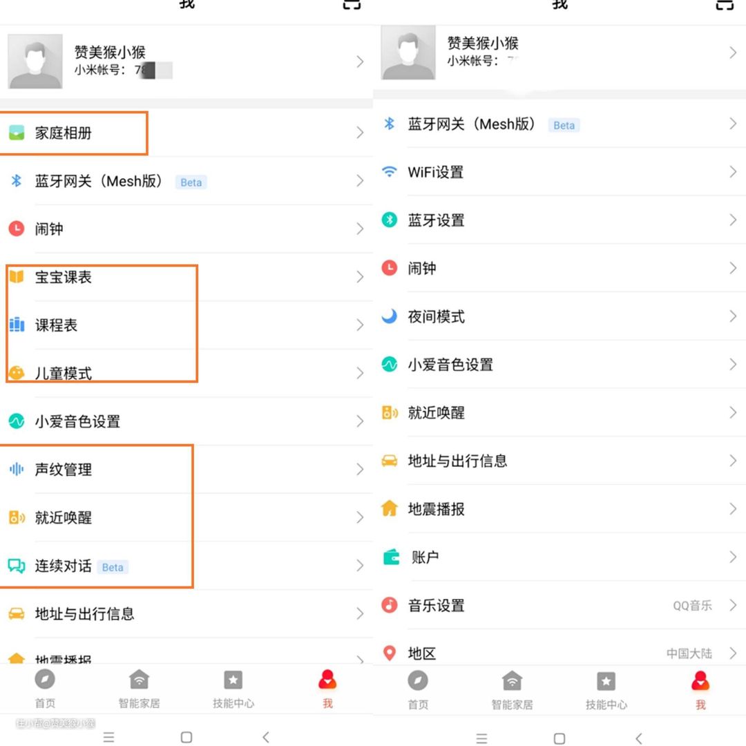746x746 pixels.
Task: Click the chevron next to 中国大陆
Action: point(733,653)
